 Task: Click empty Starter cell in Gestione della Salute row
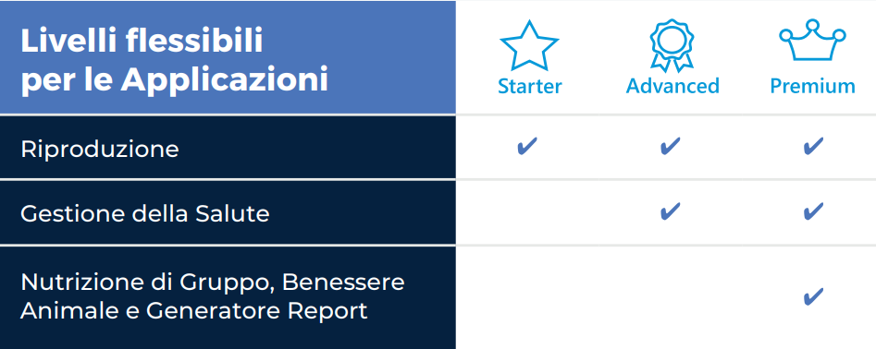(x=527, y=211)
